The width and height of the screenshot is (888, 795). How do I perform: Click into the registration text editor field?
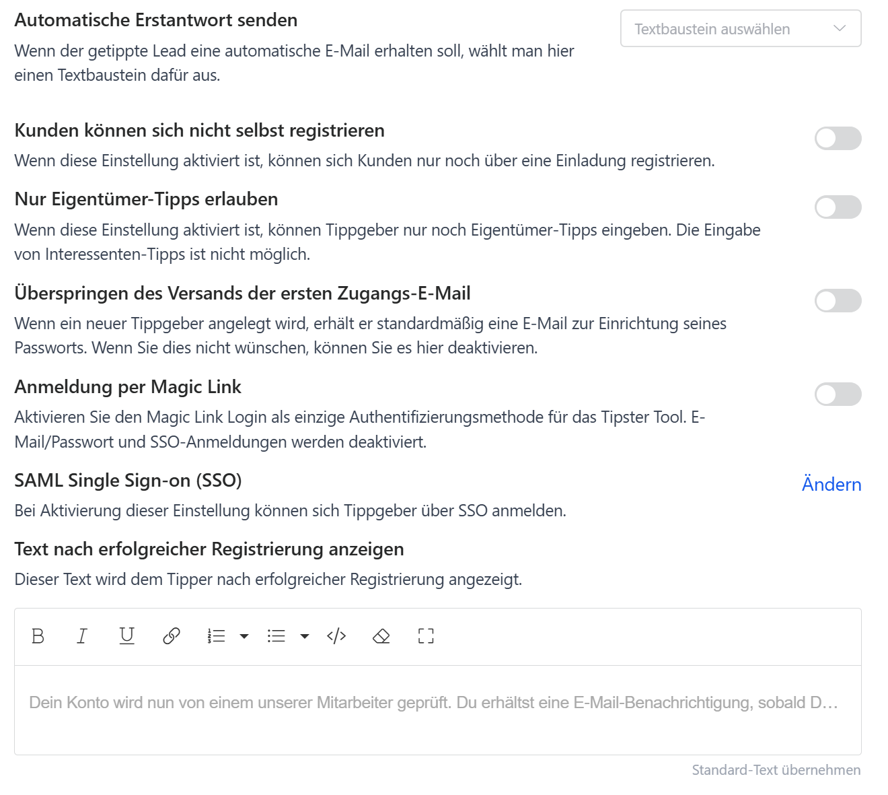tap(437, 710)
